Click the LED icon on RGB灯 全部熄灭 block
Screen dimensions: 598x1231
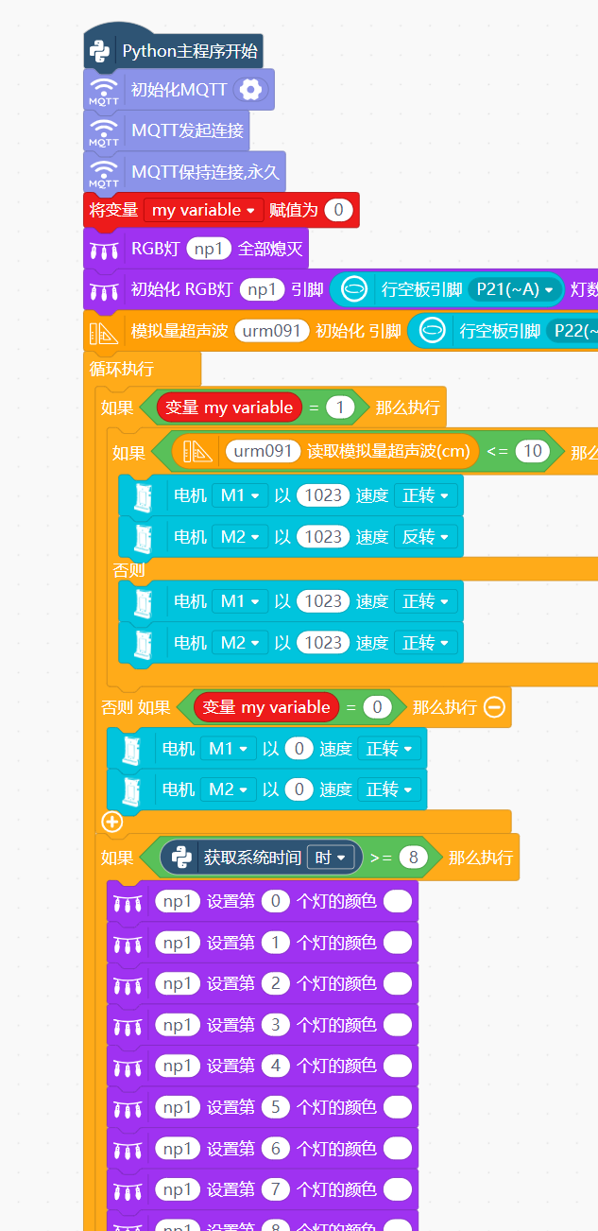[x=104, y=250]
